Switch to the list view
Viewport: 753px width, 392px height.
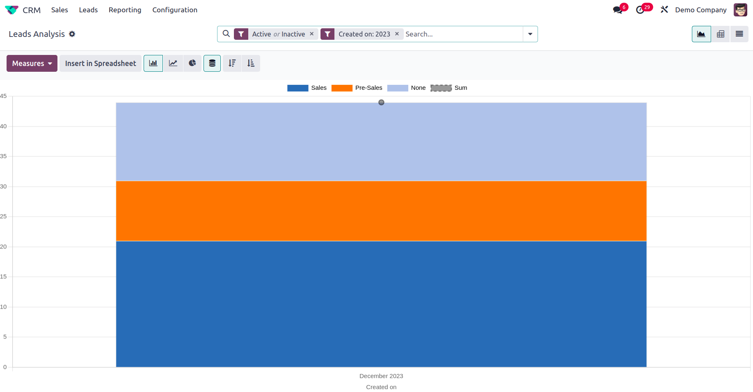click(x=739, y=34)
